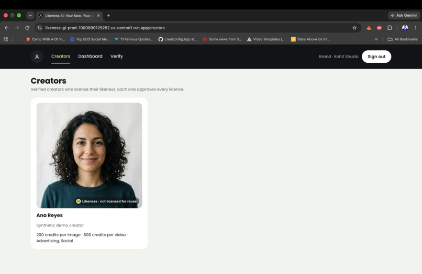This screenshot has height=274, width=422.
Task: Go to the Verify tab
Action: pos(117,56)
